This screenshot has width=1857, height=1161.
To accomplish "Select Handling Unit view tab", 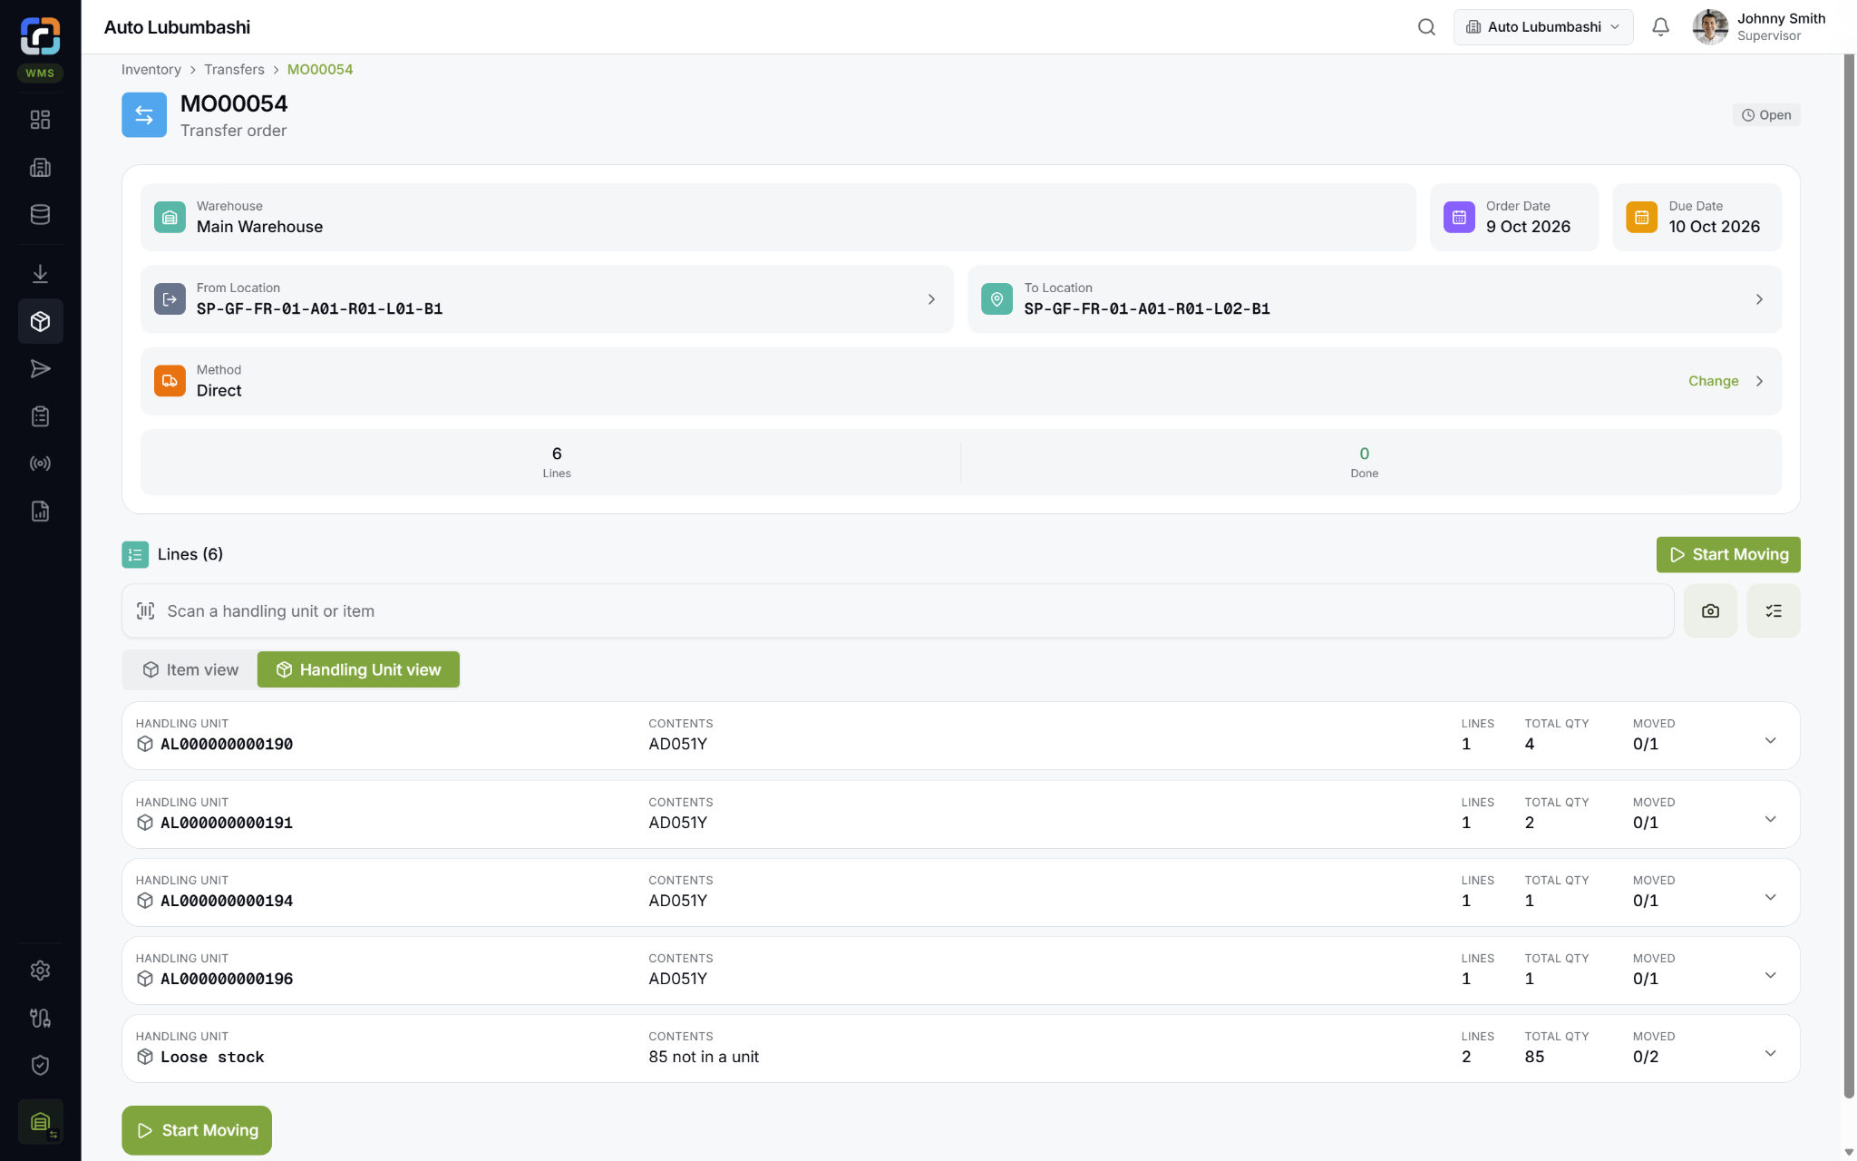I will 358,669.
